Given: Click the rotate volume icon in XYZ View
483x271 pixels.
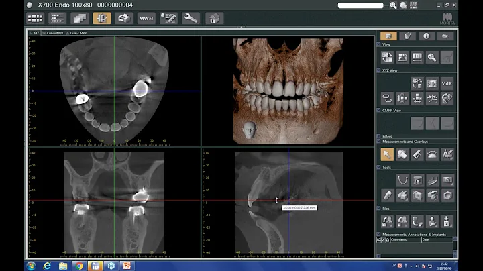Looking at the screenshot, I should click(x=447, y=99).
